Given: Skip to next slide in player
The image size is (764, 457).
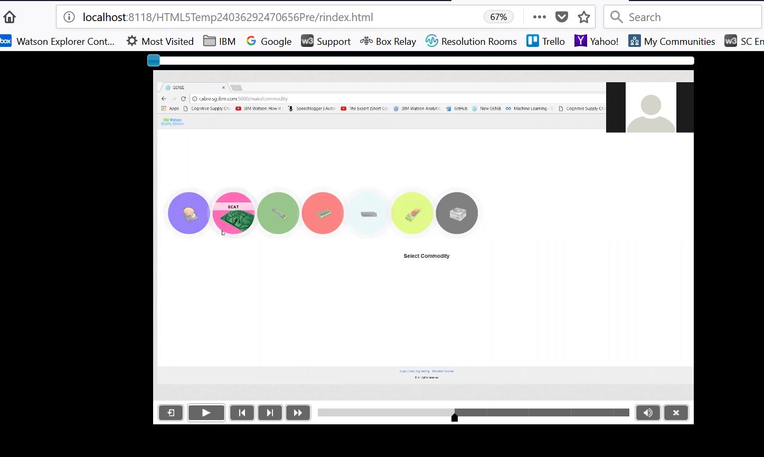Looking at the screenshot, I should pos(270,413).
